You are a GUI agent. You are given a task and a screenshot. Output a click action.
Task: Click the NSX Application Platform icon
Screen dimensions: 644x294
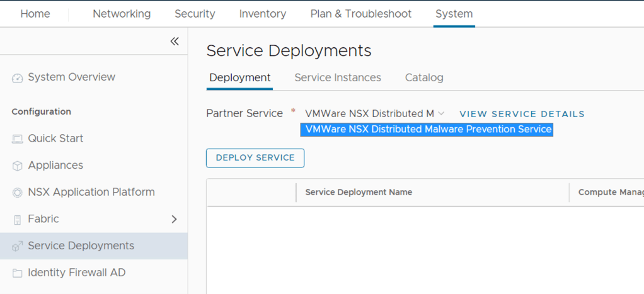pyautogui.click(x=17, y=193)
